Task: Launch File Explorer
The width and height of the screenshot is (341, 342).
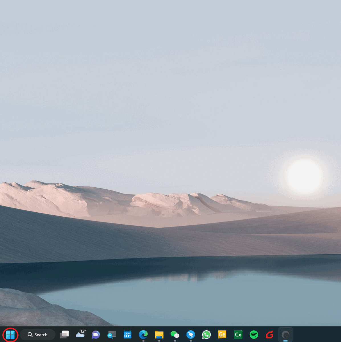Action: 159,335
